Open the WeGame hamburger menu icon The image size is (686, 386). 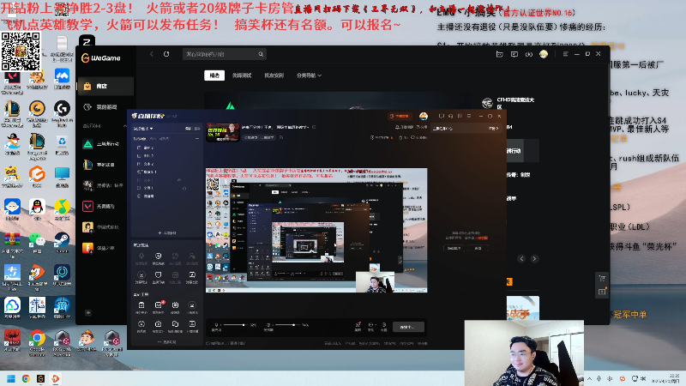[565, 54]
